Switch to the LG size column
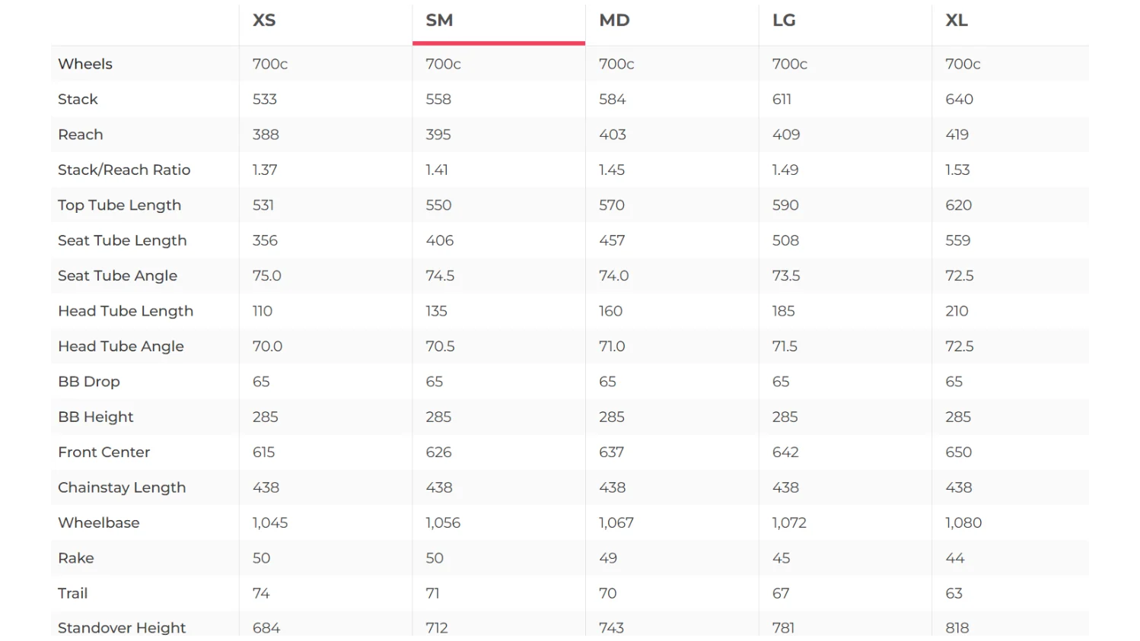Viewport: 1140px width, 641px height. [784, 21]
